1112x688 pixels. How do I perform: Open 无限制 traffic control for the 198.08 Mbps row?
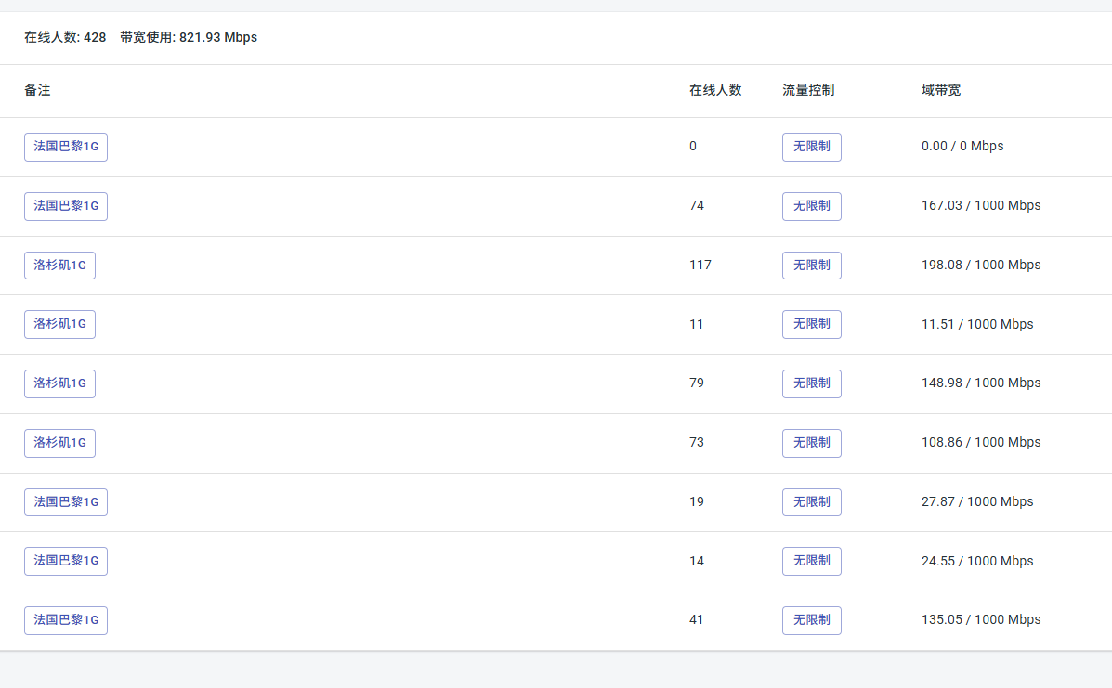pos(811,266)
